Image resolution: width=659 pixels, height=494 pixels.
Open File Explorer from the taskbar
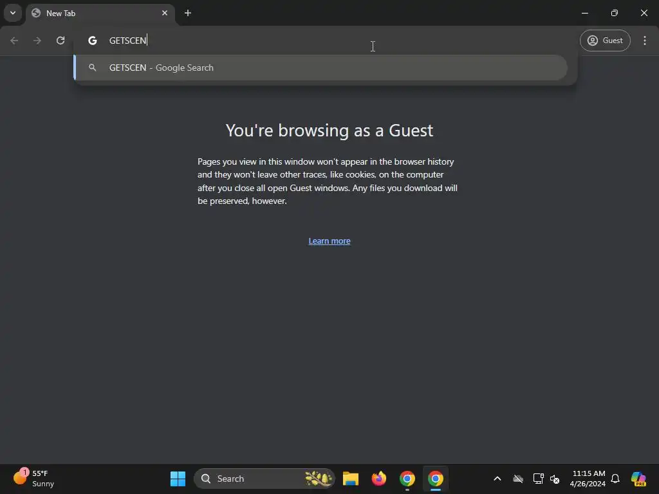coord(351,479)
